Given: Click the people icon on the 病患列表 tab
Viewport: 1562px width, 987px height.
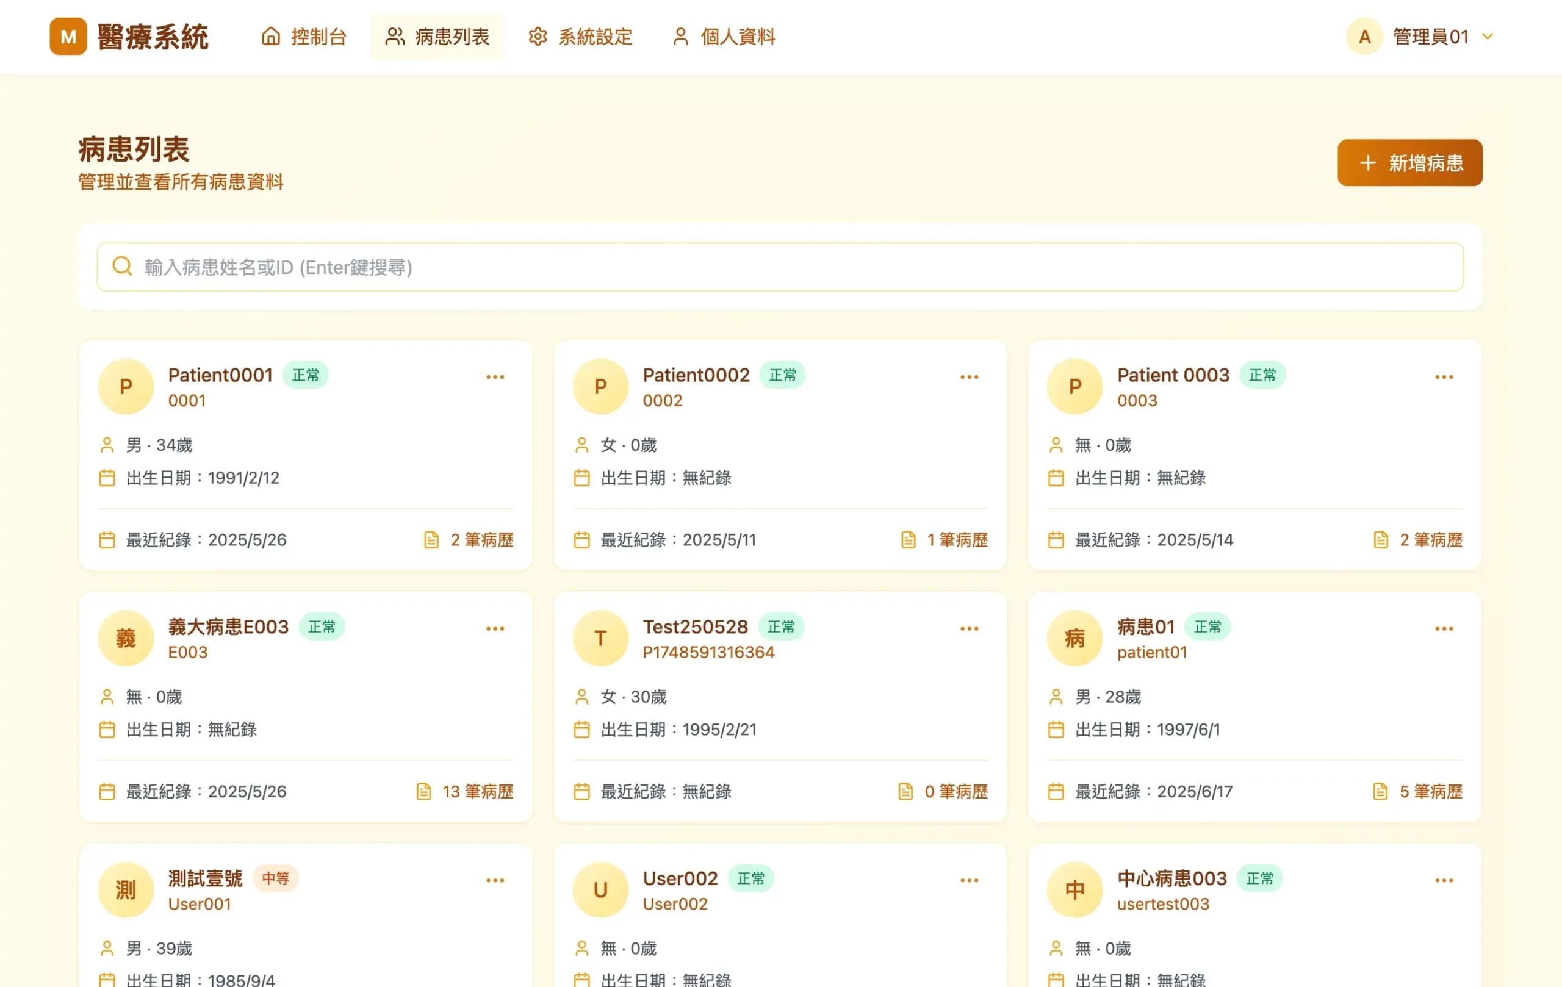Looking at the screenshot, I should pos(395,37).
